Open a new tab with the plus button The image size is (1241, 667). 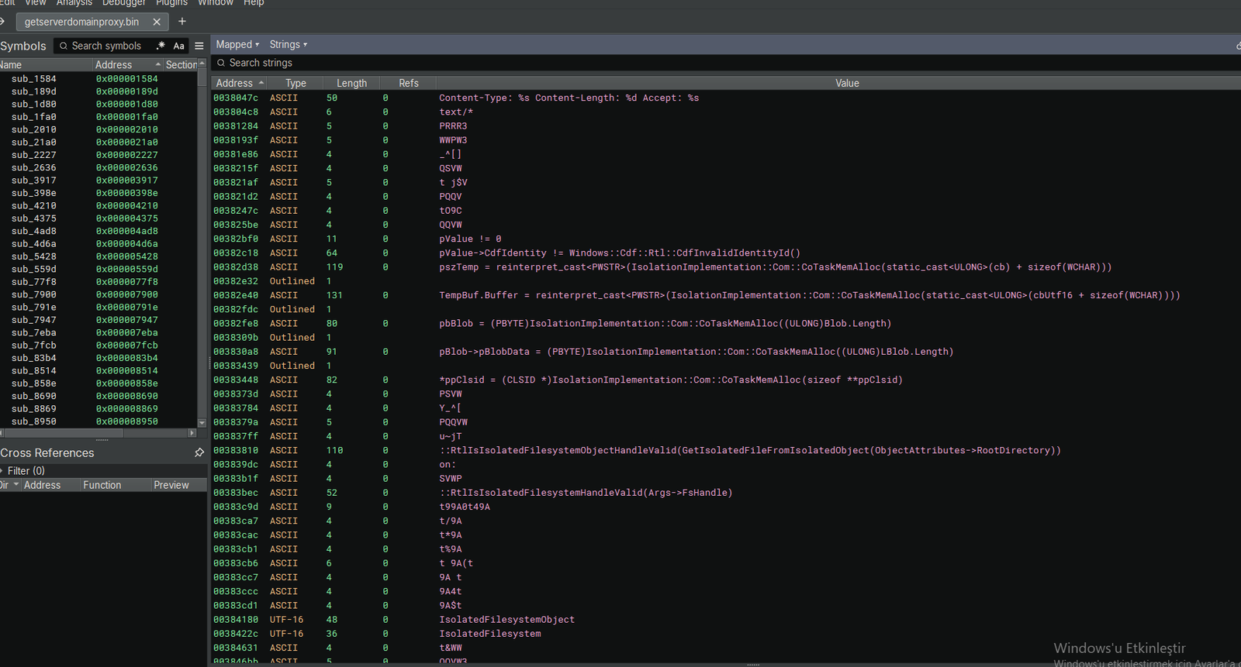(x=182, y=22)
